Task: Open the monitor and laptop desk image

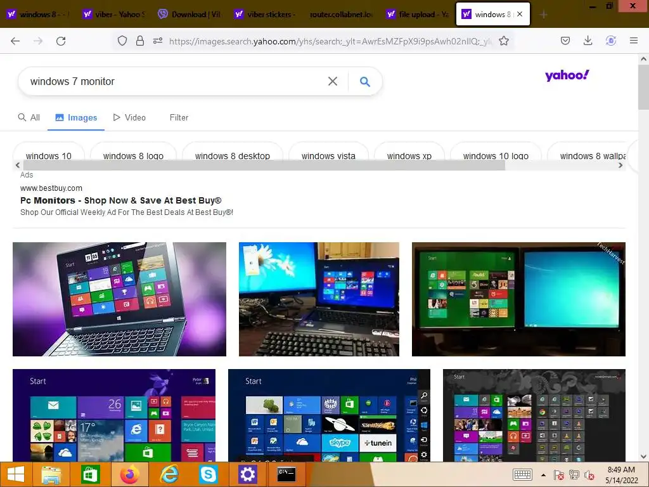Action: [319, 299]
